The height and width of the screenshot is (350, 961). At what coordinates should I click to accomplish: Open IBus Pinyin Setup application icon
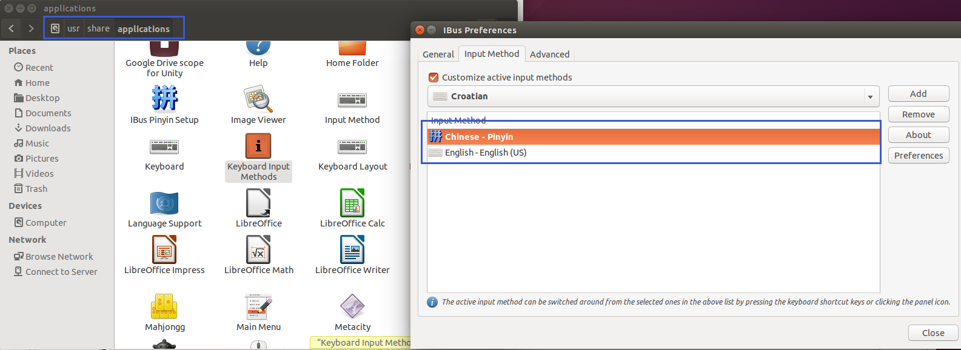coord(164,98)
